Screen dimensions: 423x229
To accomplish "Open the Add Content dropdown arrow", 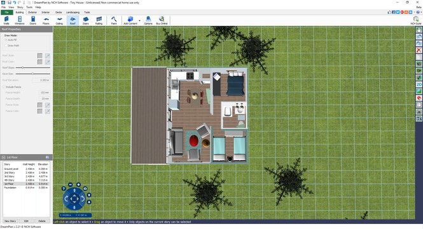I will coord(139,20).
